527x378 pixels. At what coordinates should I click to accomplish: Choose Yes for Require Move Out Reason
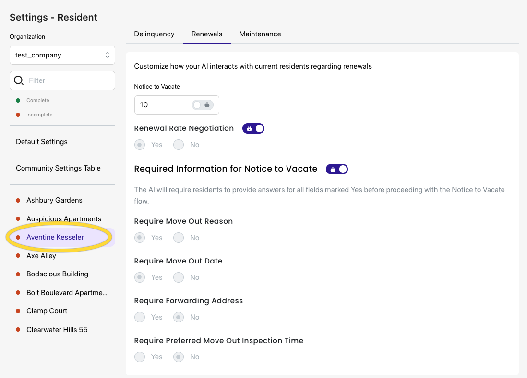(x=140, y=238)
